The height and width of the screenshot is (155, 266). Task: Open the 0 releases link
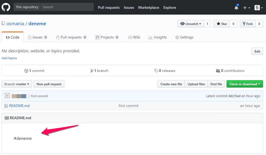[x=165, y=71]
